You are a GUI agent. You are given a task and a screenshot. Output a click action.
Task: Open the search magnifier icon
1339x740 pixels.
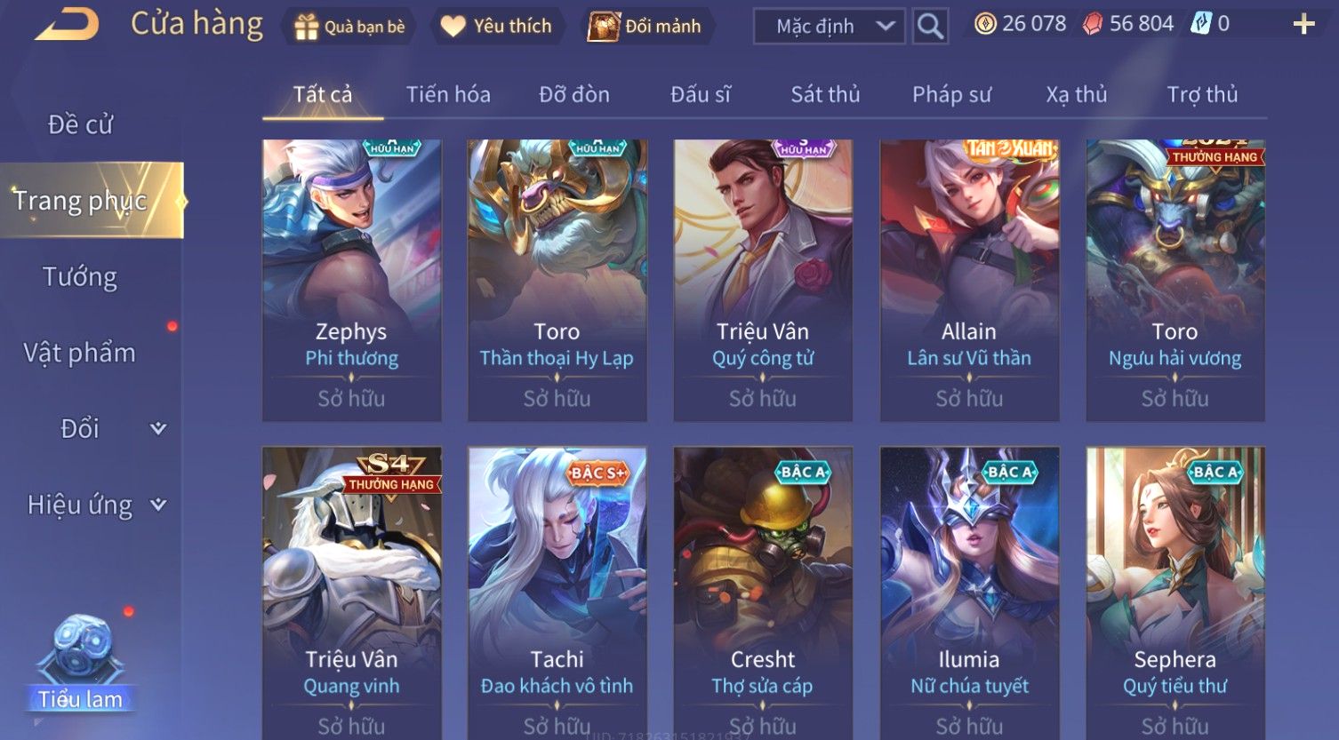[930, 27]
